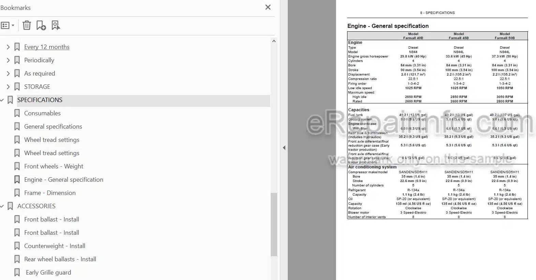Screen dimensions: 536x280
Task: Click bookmark icon beside Rear wheel ballasts
Action: pyautogui.click(x=17, y=259)
